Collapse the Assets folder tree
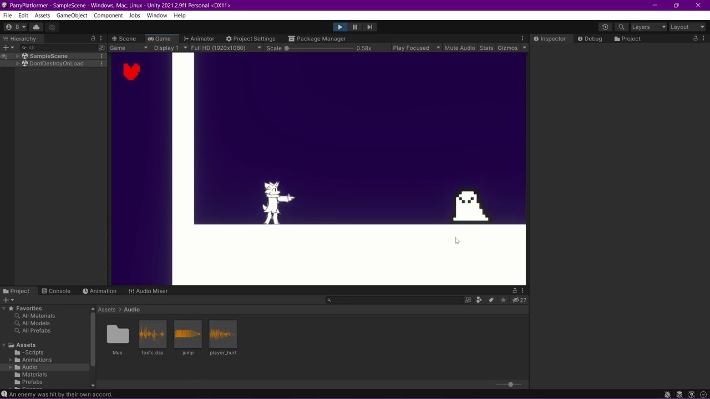This screenshot has height=399, width=710. coord(4,345)
